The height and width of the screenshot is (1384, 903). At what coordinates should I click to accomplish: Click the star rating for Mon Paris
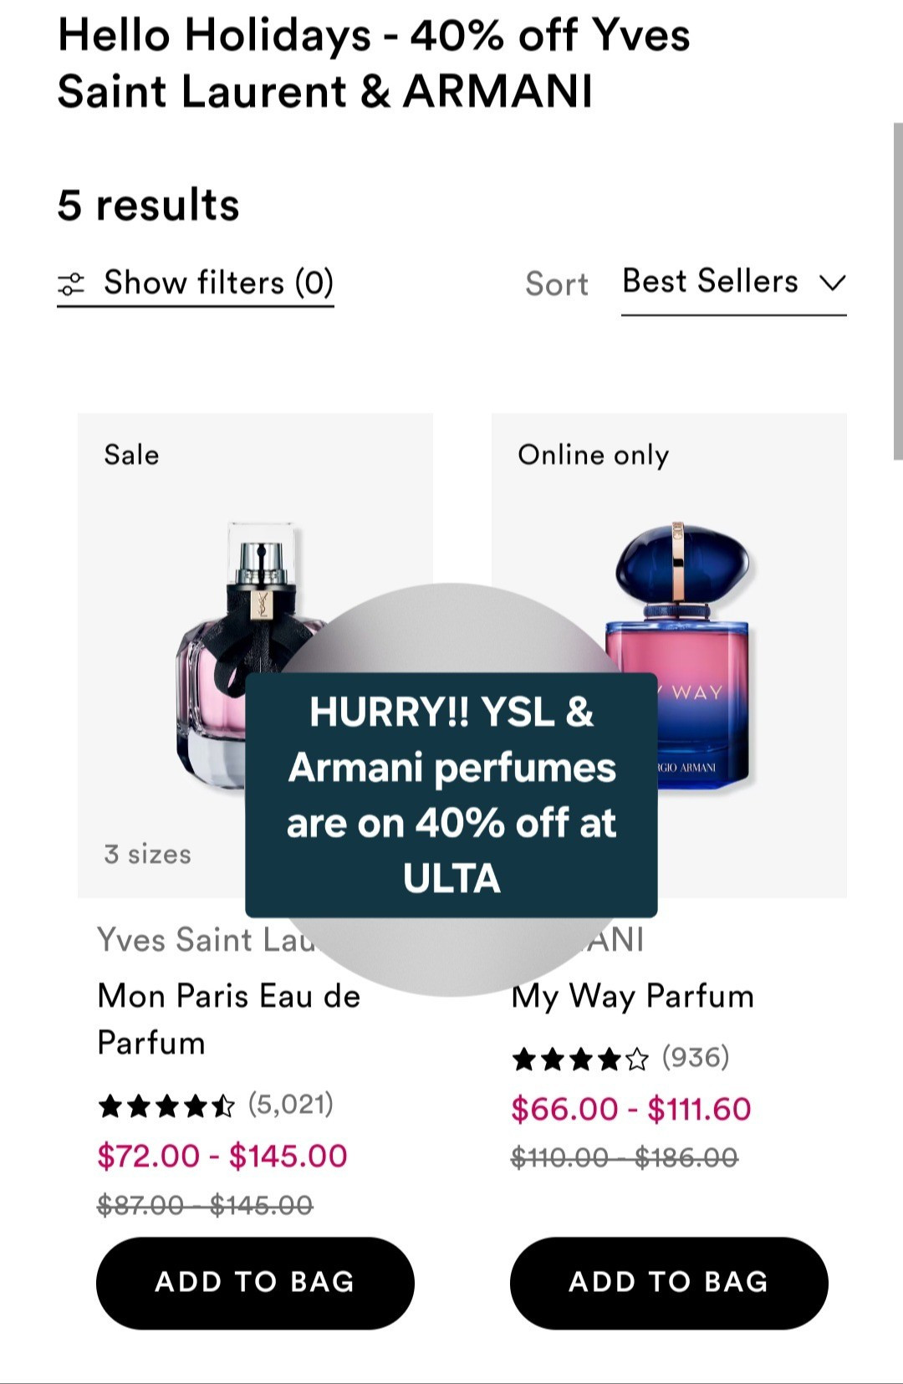[164, 1104]
